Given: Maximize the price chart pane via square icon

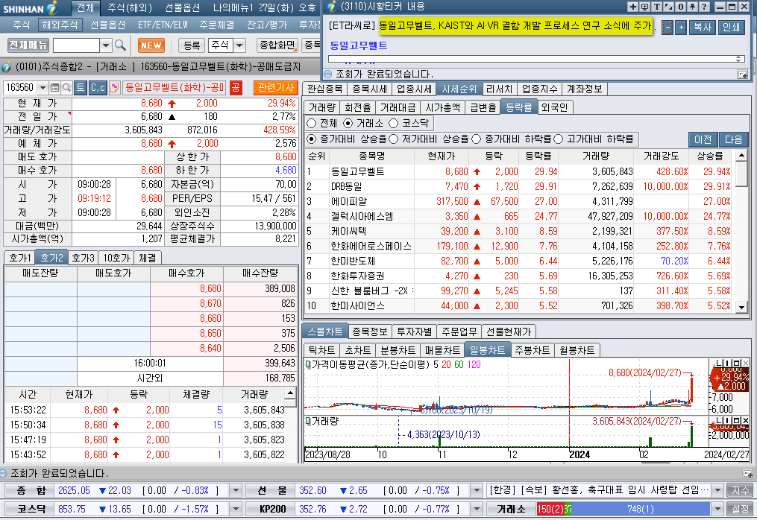Looking at the screenshot, I should (737, 363).
